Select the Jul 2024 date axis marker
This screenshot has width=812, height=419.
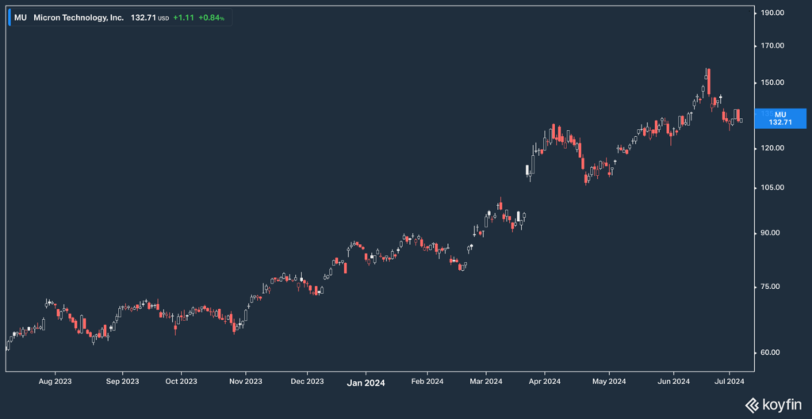click(x=728, y=382)
